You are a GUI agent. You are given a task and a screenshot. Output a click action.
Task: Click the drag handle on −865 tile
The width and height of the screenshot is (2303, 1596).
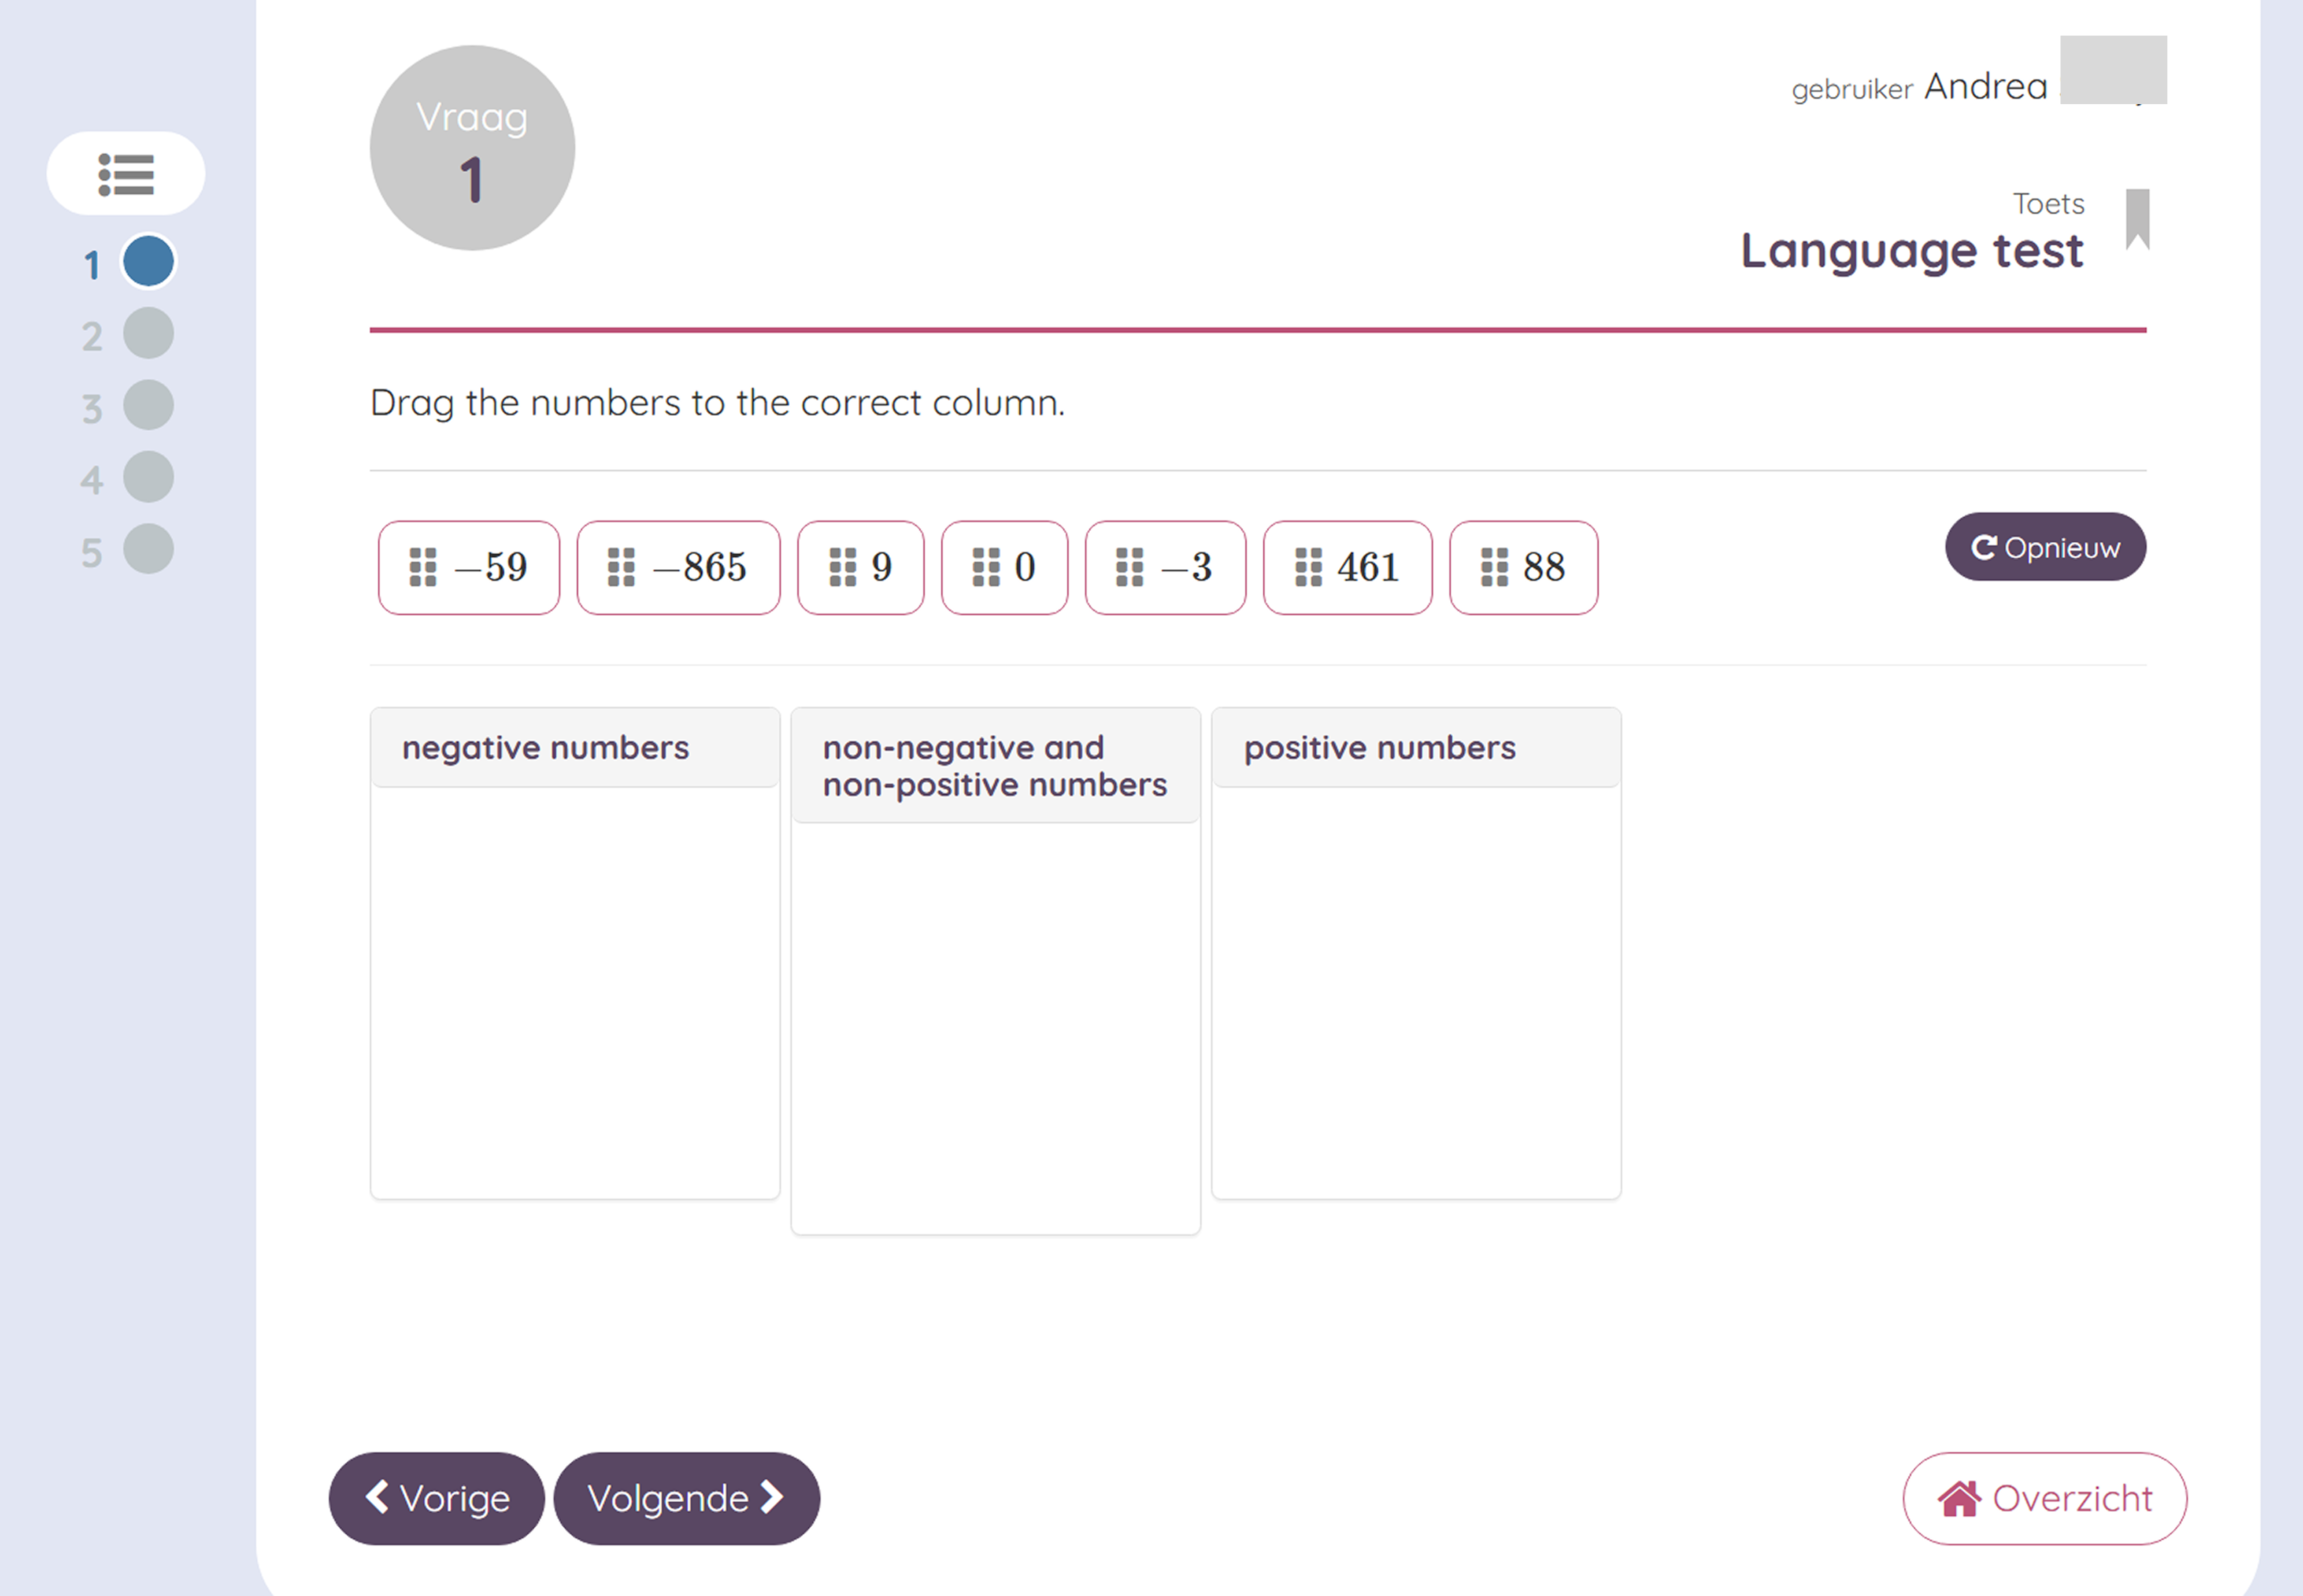tap(621, 567)
